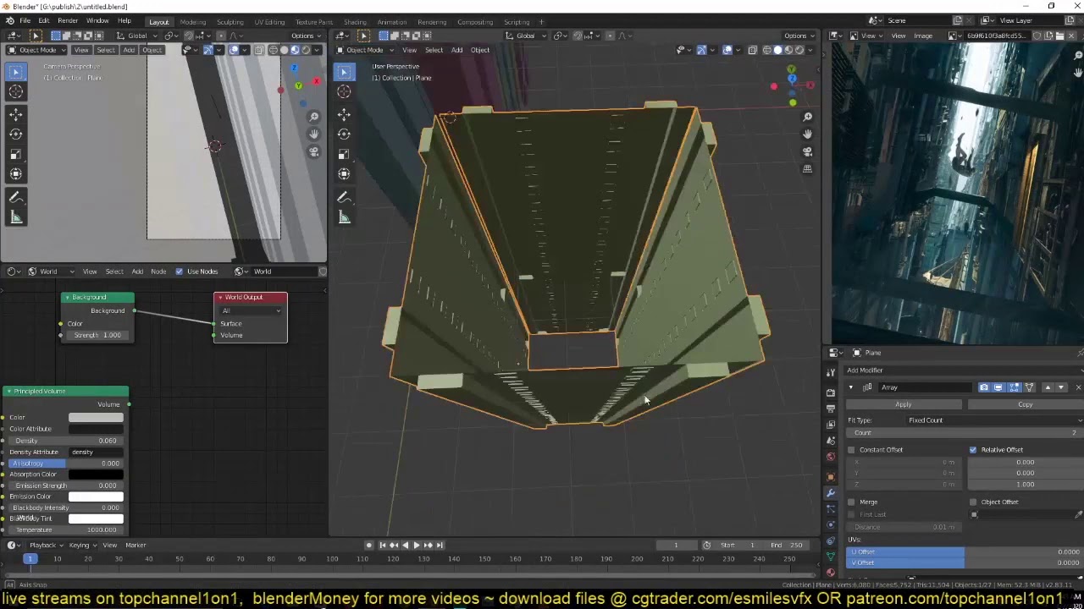Screen dimensions: 1084x609
Task: Collapse the Array modifier panel triangle
Action: (x=851, y=387)
